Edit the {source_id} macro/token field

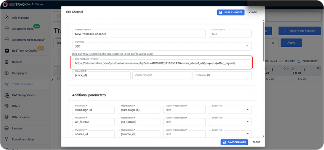click(x=139, y=134)
